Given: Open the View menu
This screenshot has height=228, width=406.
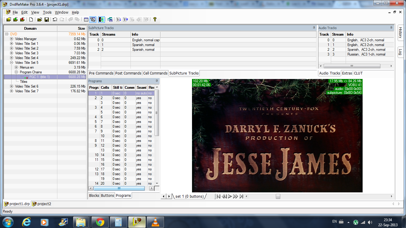Looking at the screenshot, I should tap(35, 12).
